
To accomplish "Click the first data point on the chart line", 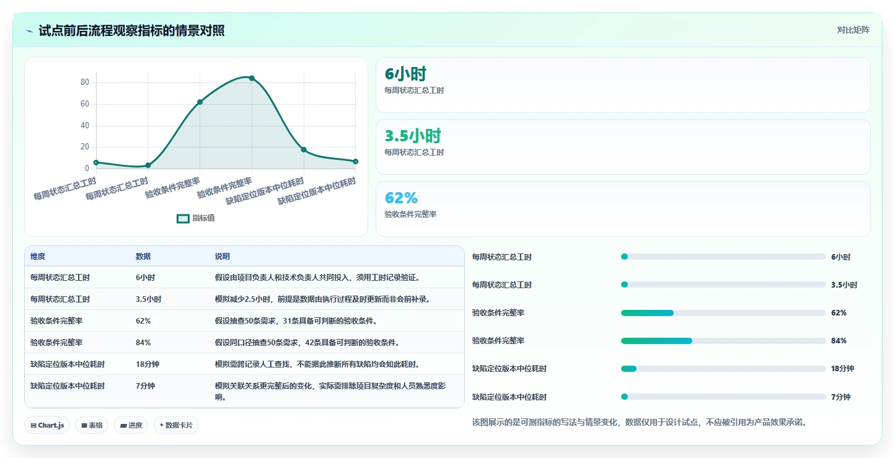I will point(96,162).
